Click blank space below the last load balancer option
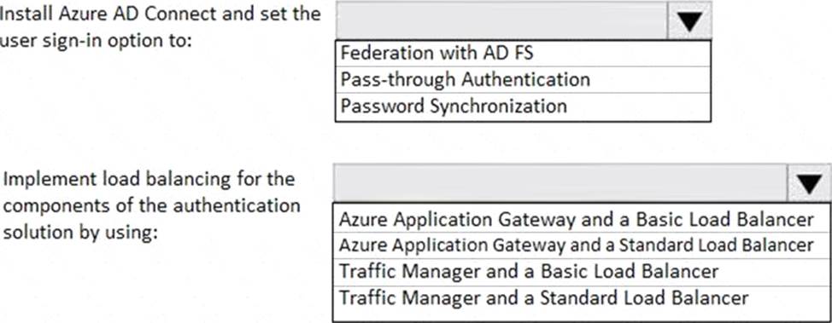The height and width of the screenshot is (323, 832). [581, 315]
